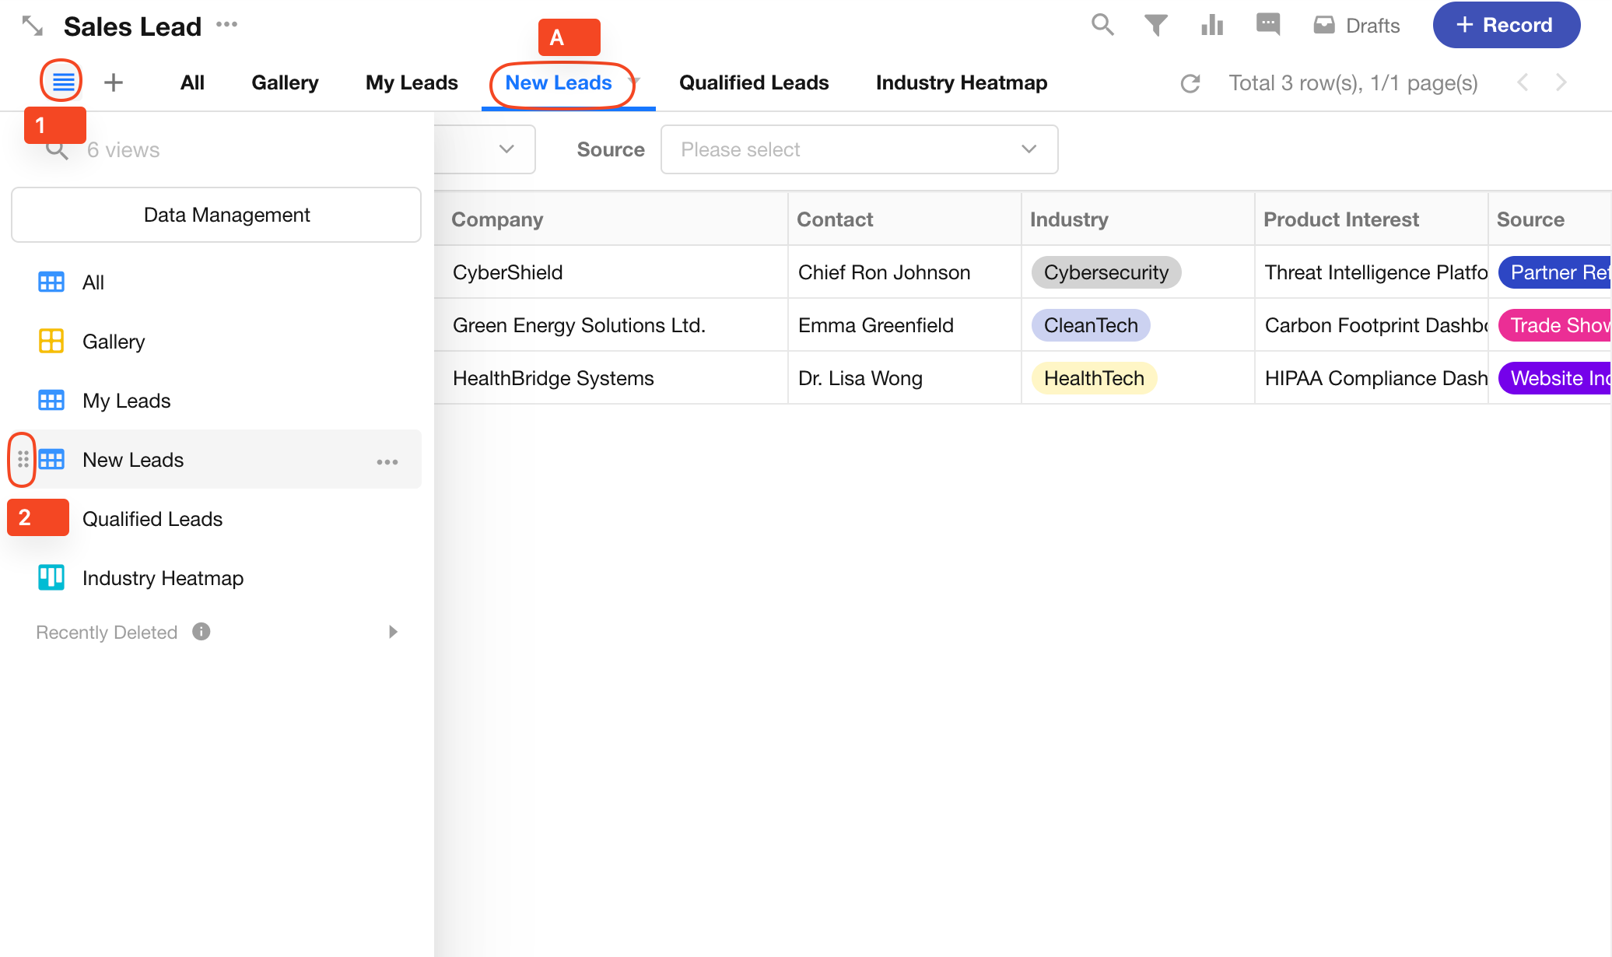Add a new view with plus icon

point(114,82)
